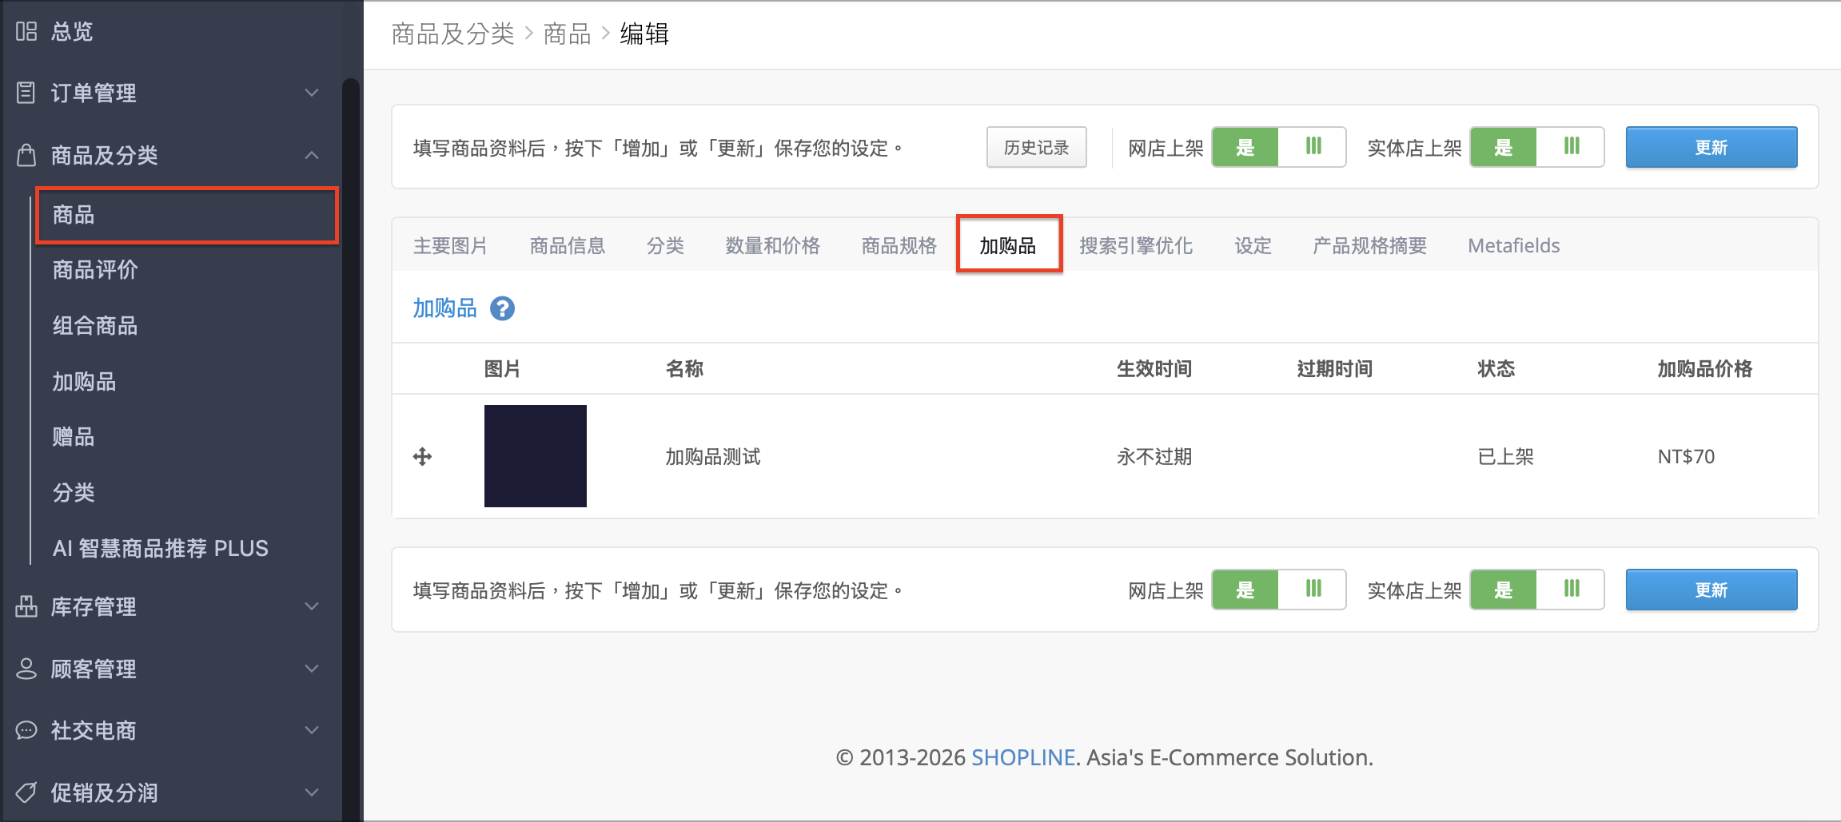Expand the 社交电商 menu chevron

click(312, 730)
